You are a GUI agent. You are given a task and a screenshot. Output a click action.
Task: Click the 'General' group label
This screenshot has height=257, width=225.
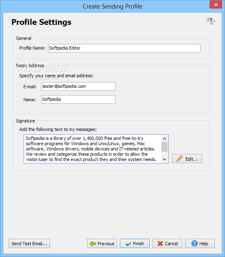point(24,38)
